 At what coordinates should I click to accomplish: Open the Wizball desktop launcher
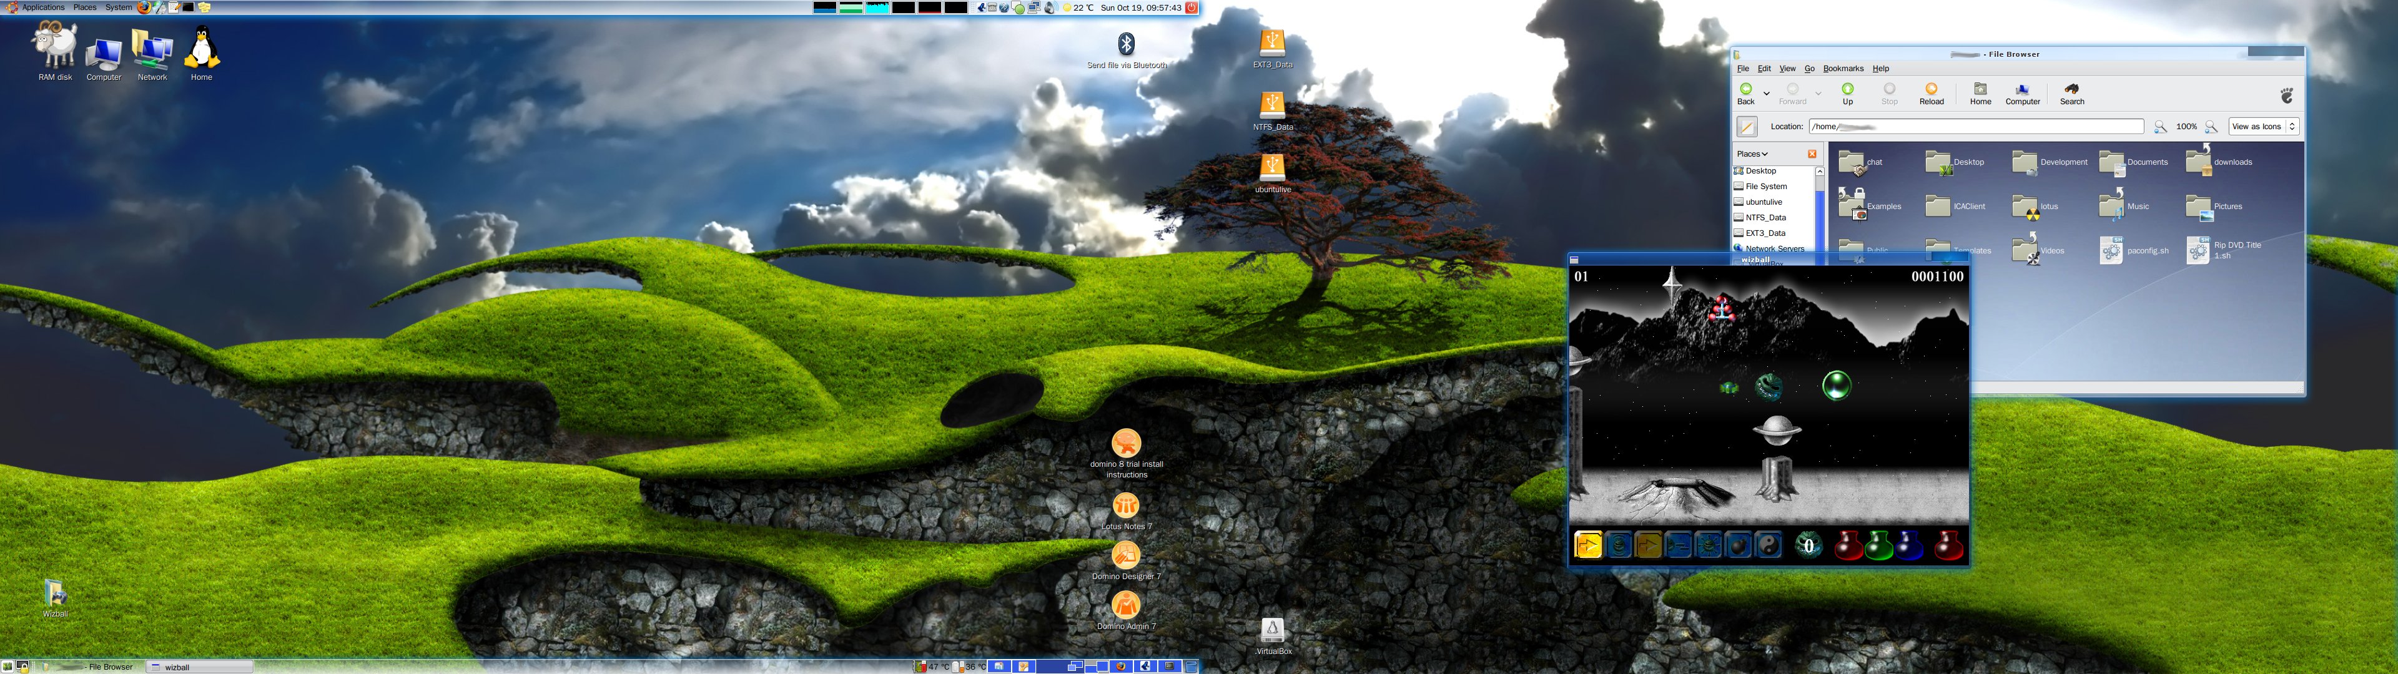click(x=55, y=598)
